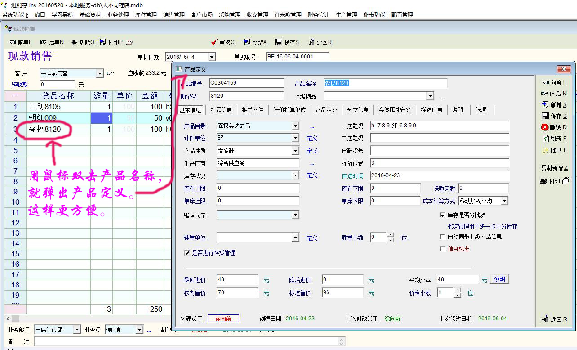Open the 库存管理 menu
Image resolution: width=577 pixels, height=350 pixels.
pyautogui.click(x=146, y=15)
